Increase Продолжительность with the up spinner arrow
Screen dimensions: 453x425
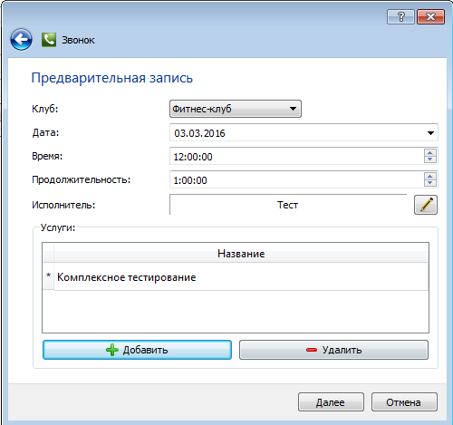(430, 176)
